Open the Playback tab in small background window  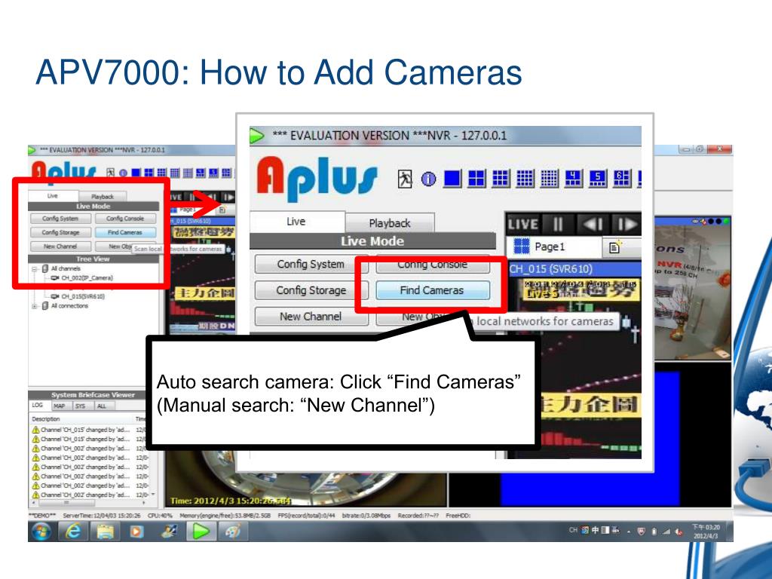click(x=103, y=197)
